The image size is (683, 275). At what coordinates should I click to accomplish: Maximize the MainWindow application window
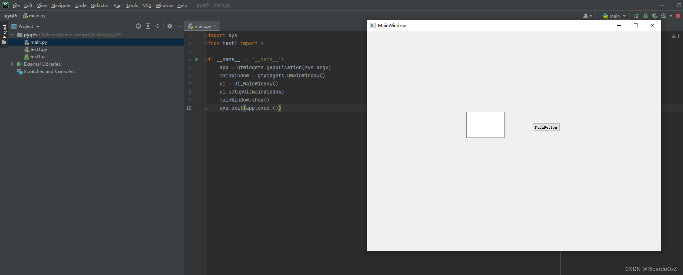click(x=636, y=25)
